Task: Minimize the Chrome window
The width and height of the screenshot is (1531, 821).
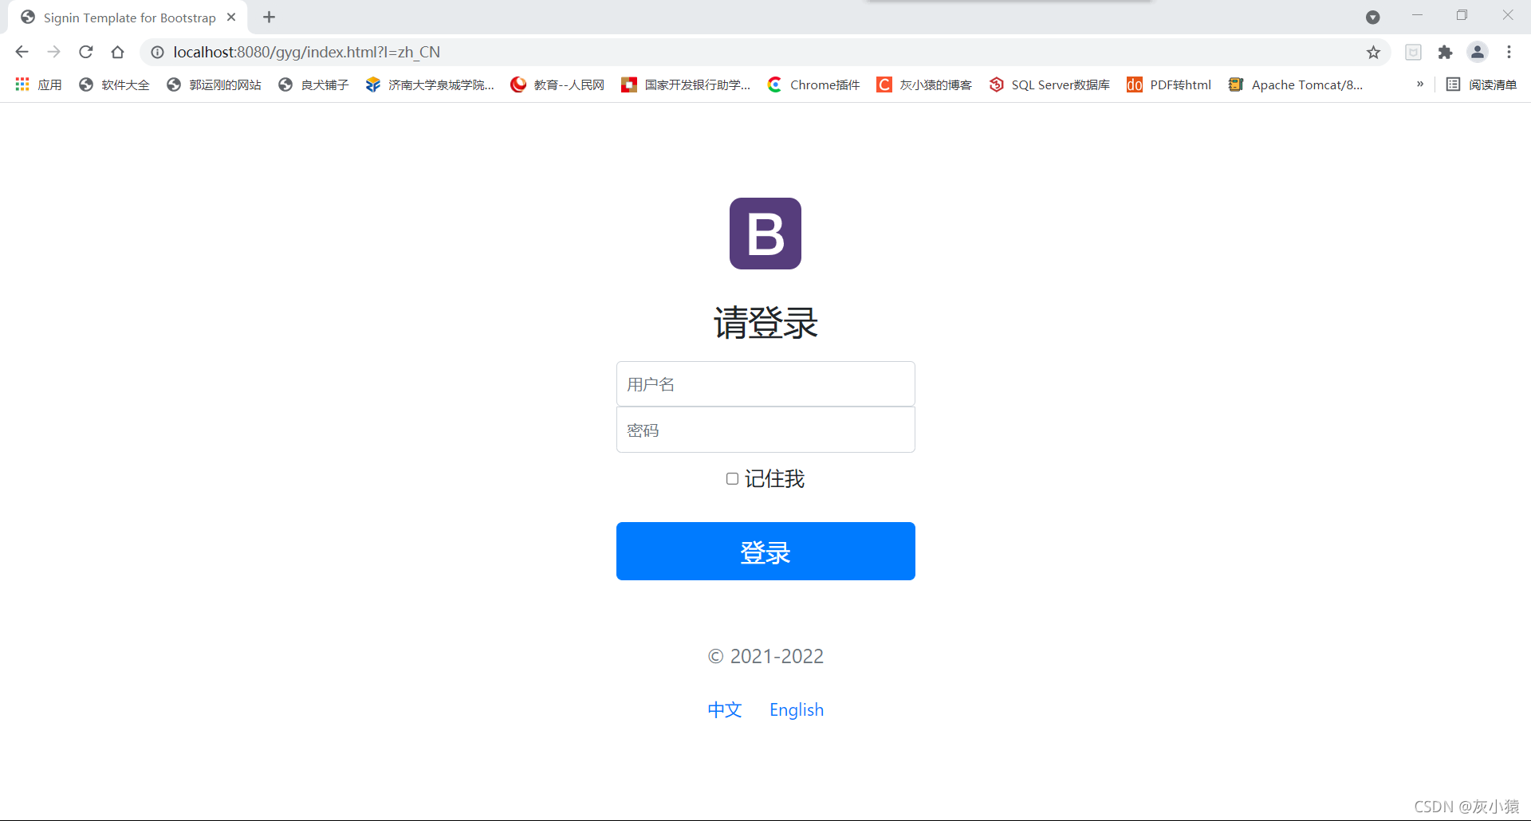Action: tap(1417, 15)
